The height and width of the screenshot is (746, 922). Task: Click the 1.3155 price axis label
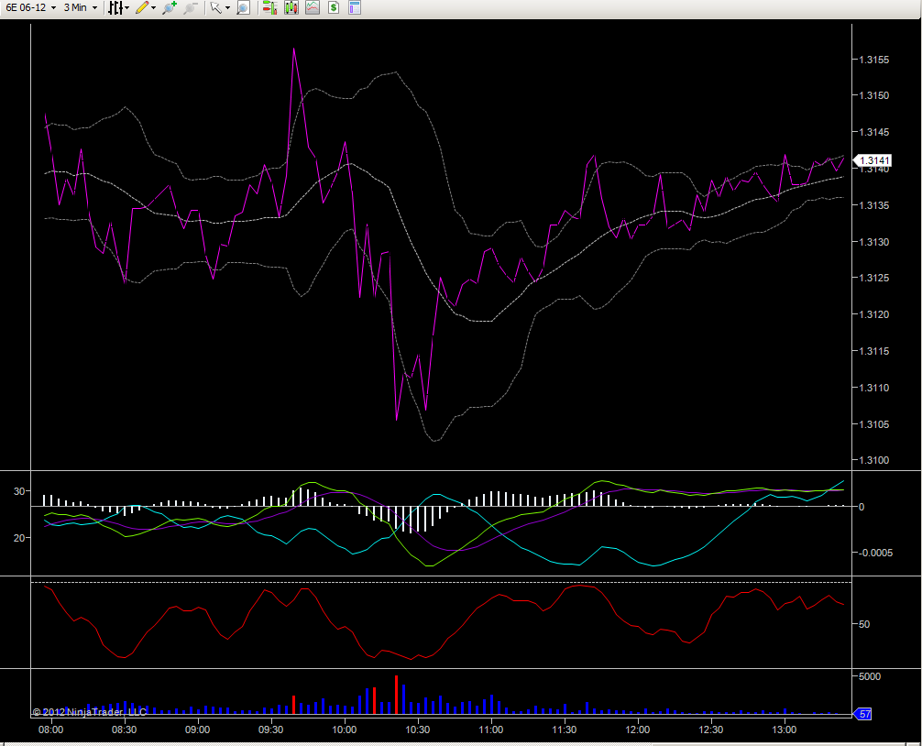[874, 60]
